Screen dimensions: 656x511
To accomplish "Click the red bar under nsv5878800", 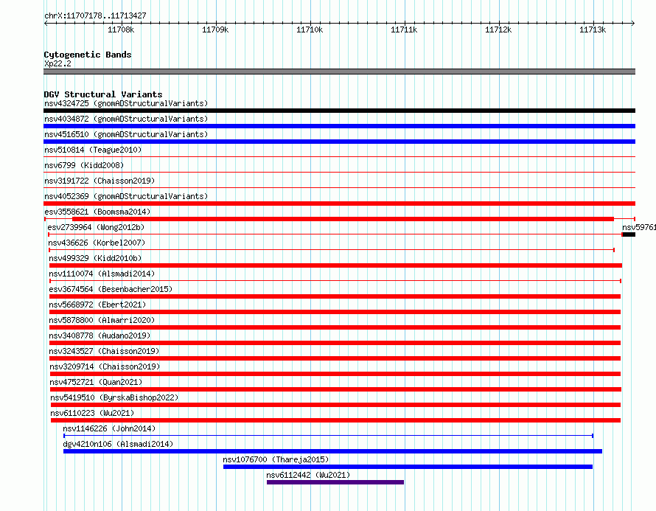I will [335, 327].
